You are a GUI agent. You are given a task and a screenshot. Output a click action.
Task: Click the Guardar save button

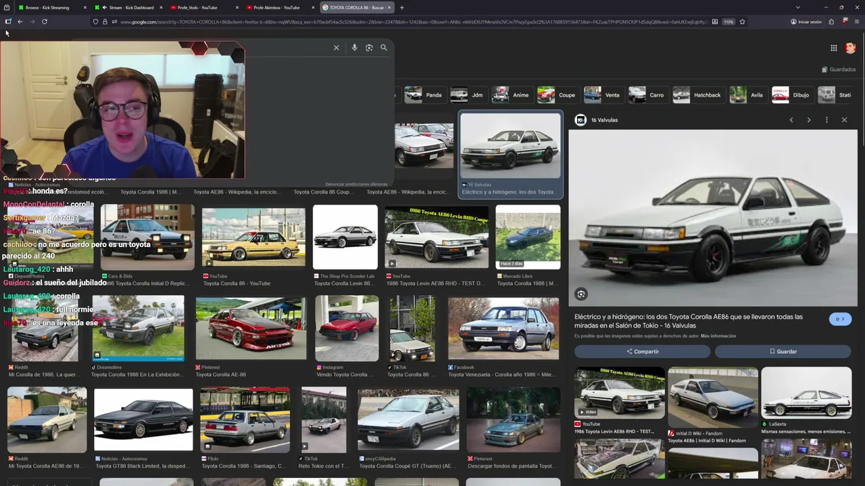pos(783,352)
